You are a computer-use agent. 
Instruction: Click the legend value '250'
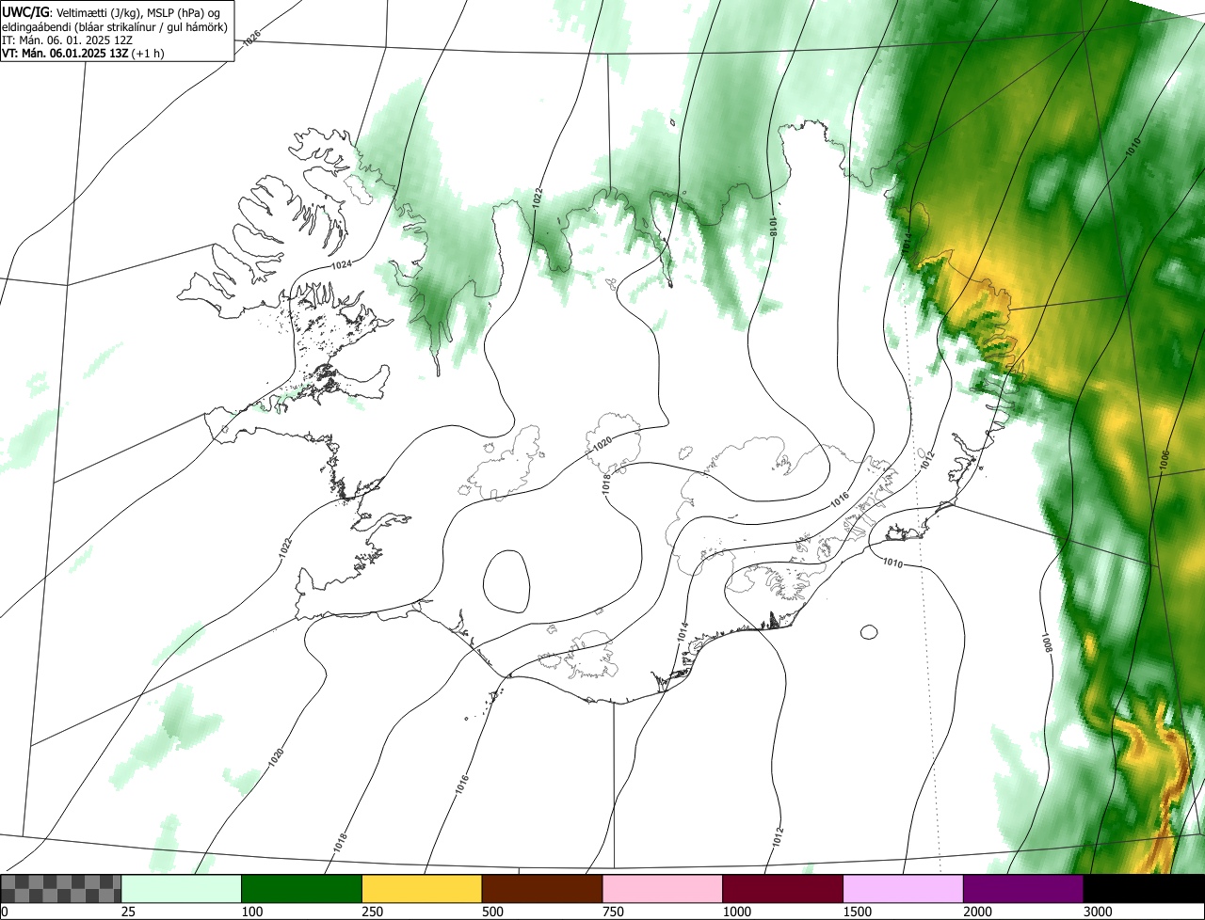point(371,912)
